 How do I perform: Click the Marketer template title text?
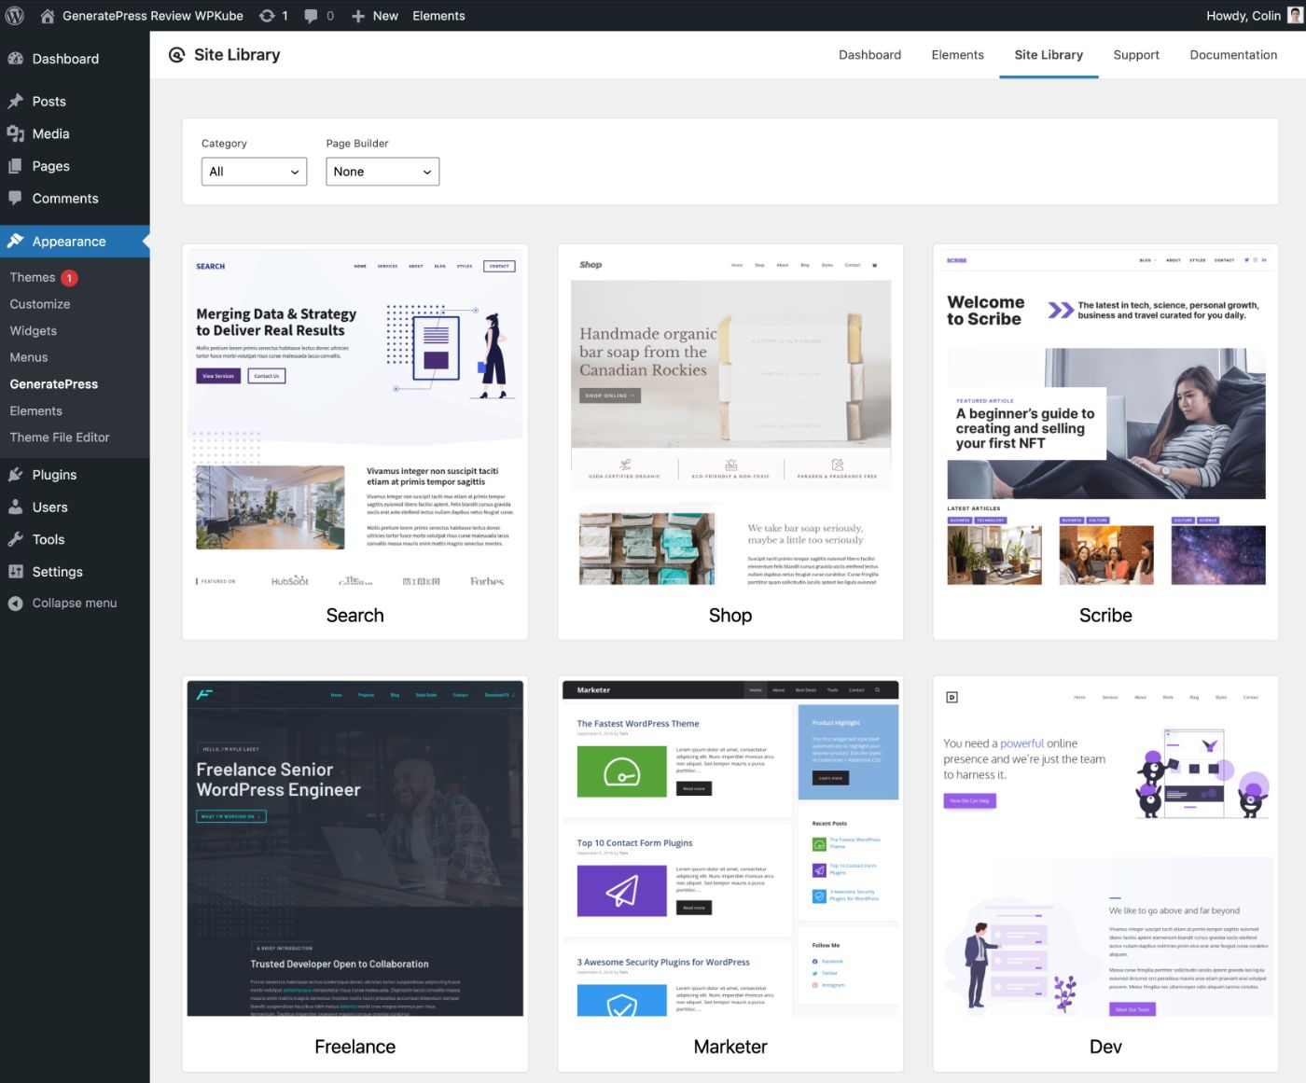click(x=730, y=1048)
